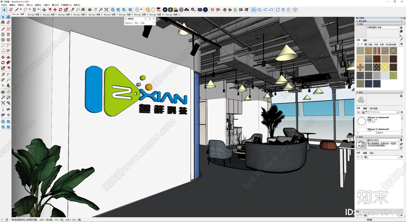Click the green tree icon in toolbar
This screenshot has height=222, width=406.
[171, 10]
